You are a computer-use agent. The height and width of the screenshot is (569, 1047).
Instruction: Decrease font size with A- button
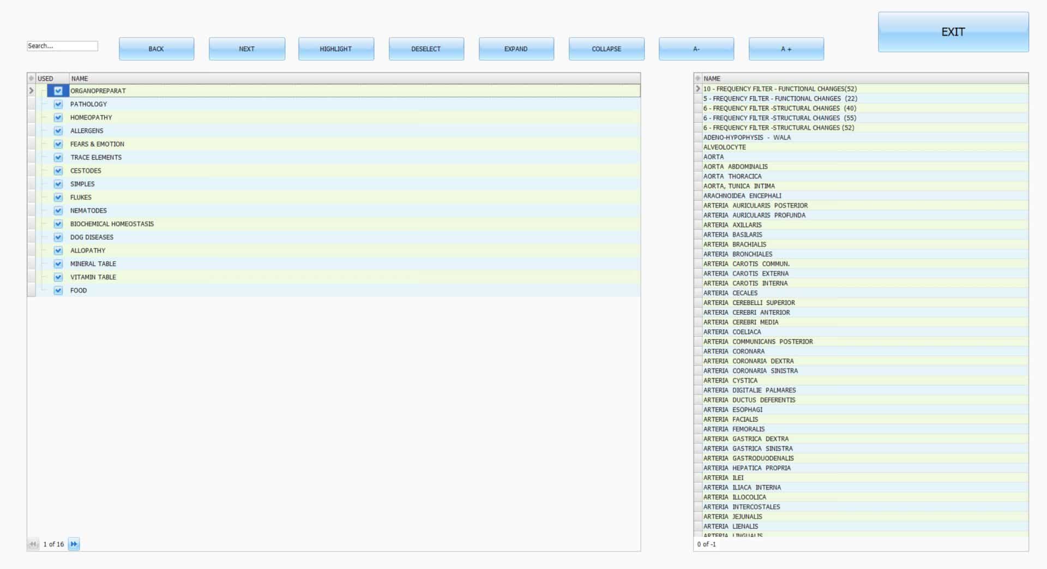pos(696,49)
